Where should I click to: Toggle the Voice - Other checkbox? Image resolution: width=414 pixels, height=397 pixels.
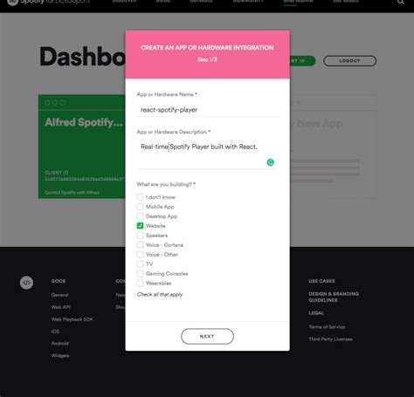click(x=140, y=255)
